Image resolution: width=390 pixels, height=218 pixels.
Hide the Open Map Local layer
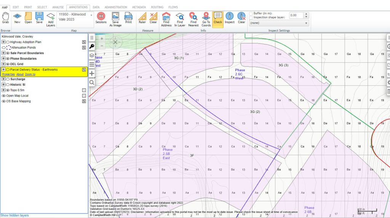(3, 96)
